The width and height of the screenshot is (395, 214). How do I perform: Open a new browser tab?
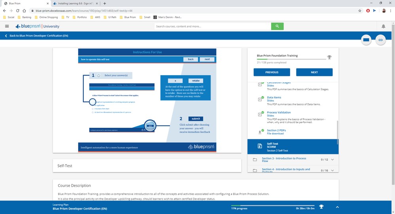click(x=105, y=4)
